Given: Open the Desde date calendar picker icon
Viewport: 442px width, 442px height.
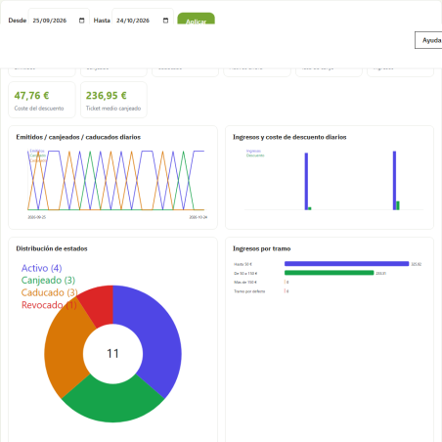Looking at the screenshot, I should pos(81,21).
